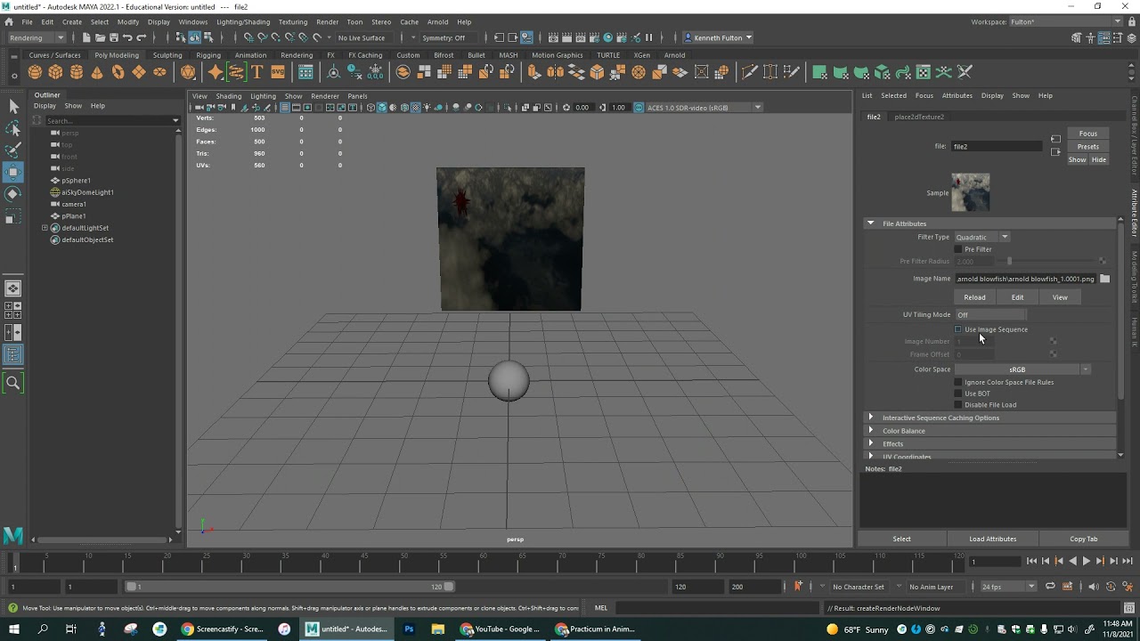Image resolution: width=1140 pixels, height=641 pixels.
Task: Open the Rendering menu set dropdown
Action: point(36,37)
